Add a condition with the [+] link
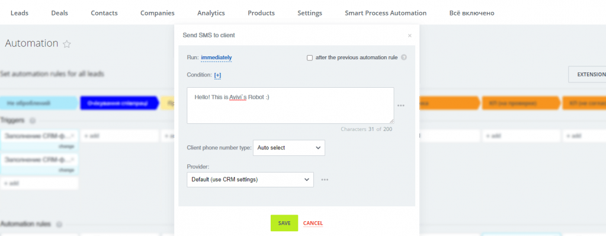 click(217, 75)
